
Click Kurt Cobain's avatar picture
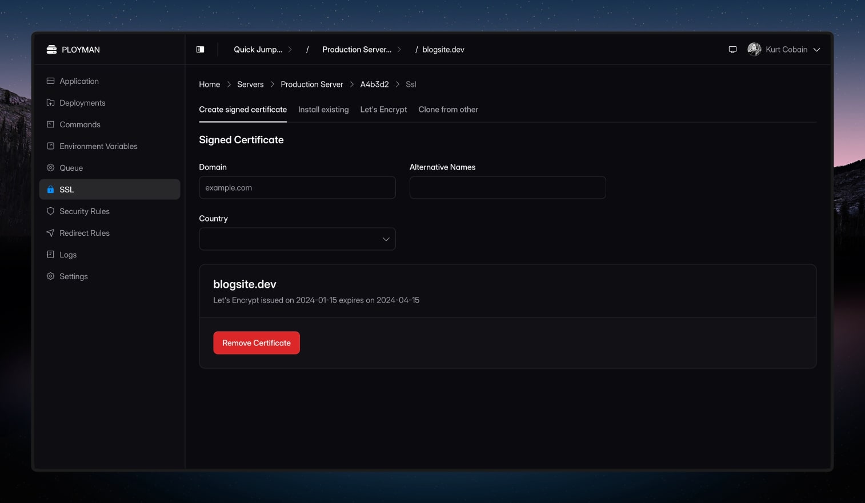click(754, 50)
